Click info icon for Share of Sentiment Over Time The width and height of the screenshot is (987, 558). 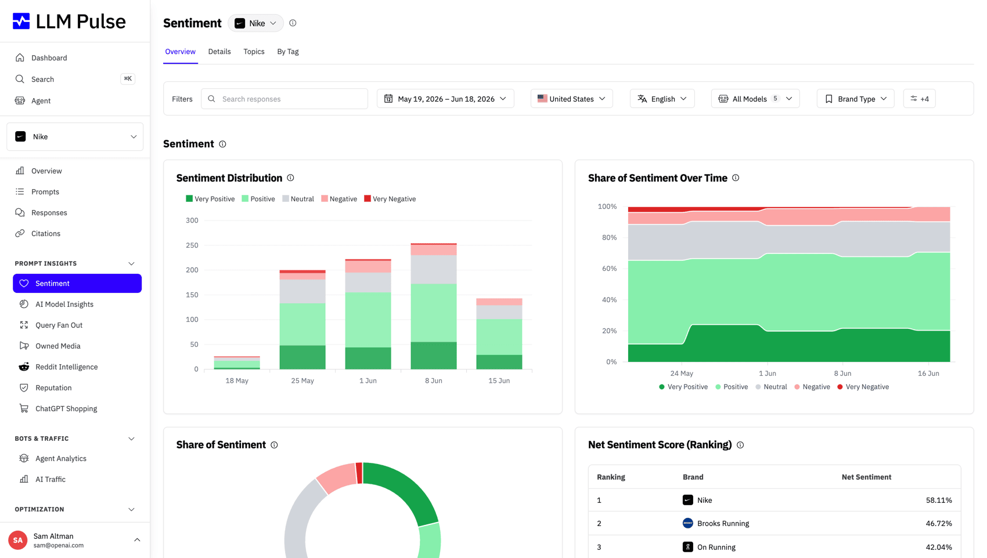click(x=736, y=178)
